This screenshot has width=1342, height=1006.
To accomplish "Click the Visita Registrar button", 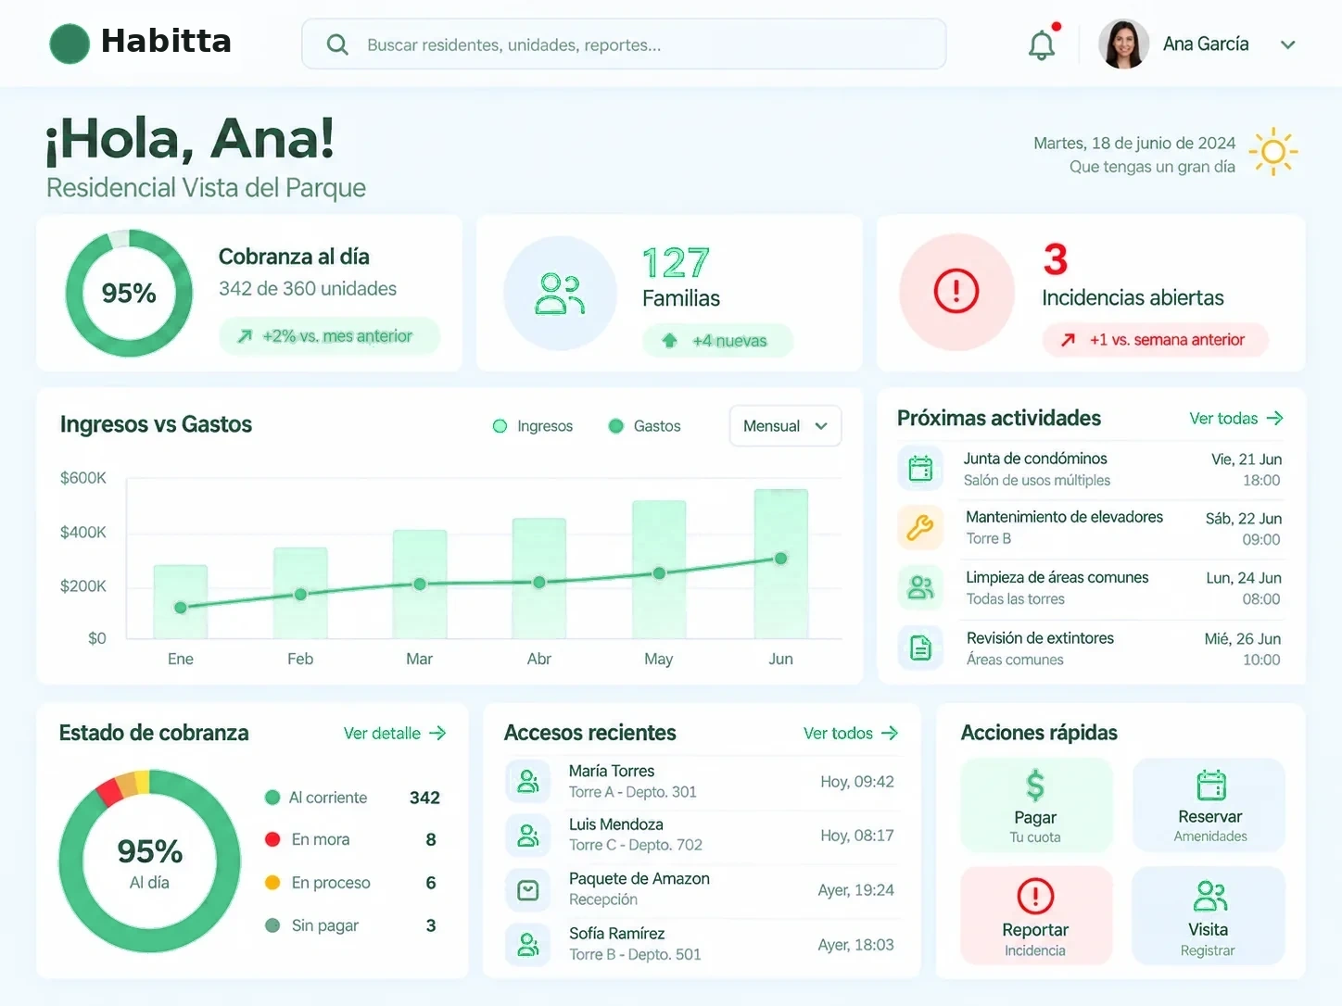I will 1209,916.
